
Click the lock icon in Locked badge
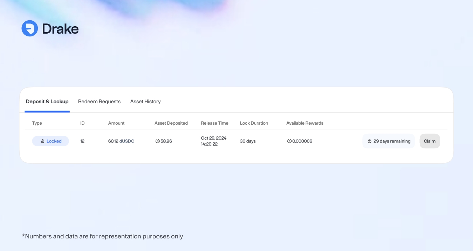point(43,141)
